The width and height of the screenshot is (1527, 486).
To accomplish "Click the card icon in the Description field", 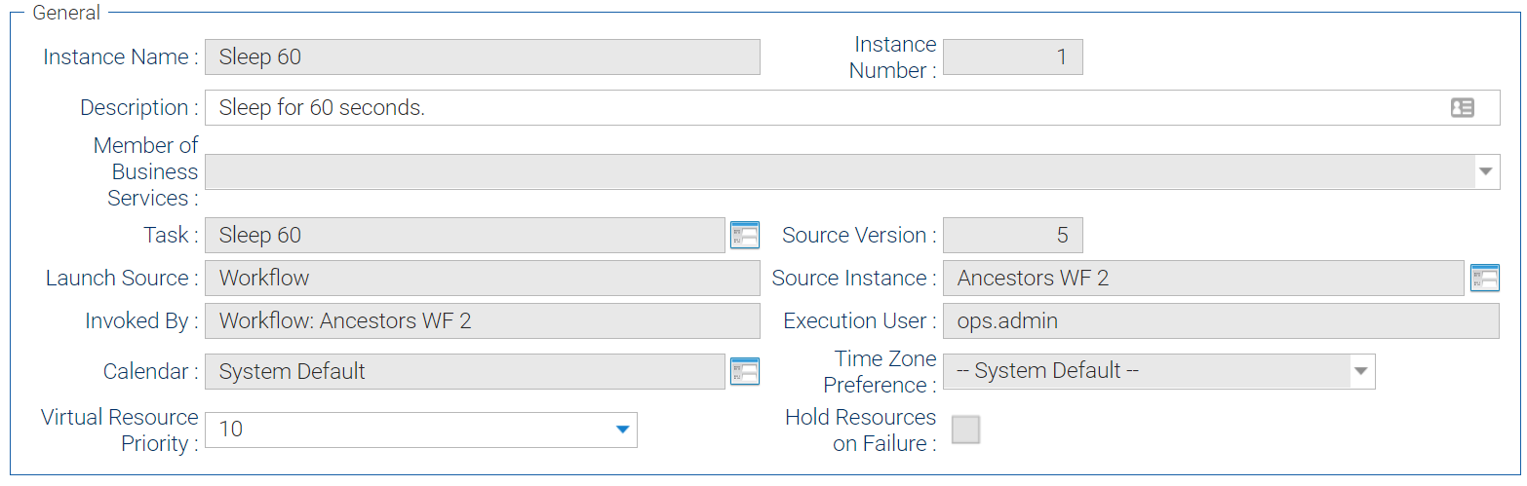I will tap(1462, 108).
